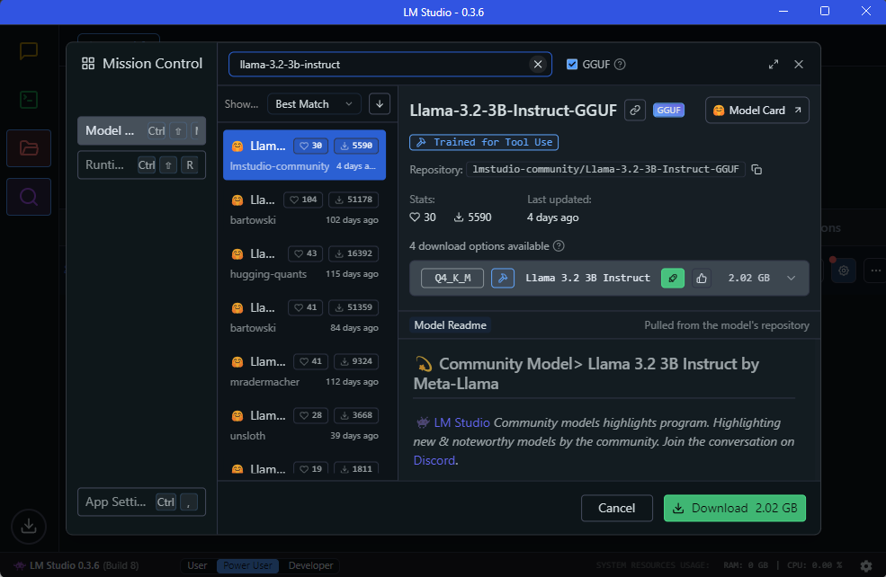Expand Mission Control to full screen
The width and height of the screenshot is (886, 577).
pos(774,65)
